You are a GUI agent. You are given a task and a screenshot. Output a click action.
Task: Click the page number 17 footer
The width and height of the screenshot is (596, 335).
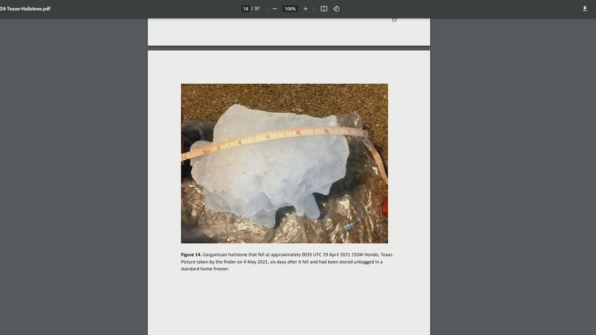pos(394,20)
